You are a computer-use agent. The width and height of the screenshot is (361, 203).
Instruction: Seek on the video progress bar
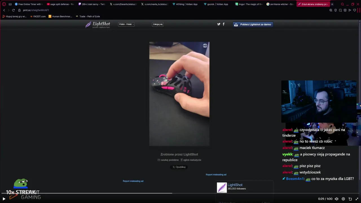click(x=180, y=193)
